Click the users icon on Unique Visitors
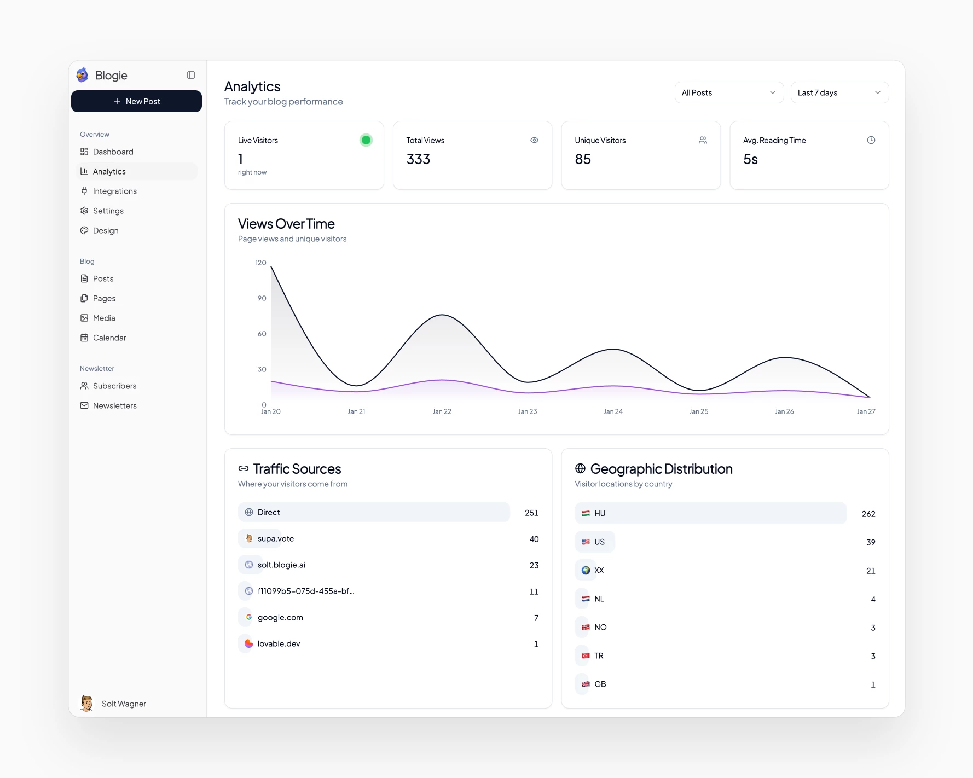 (x=703, y=140)
